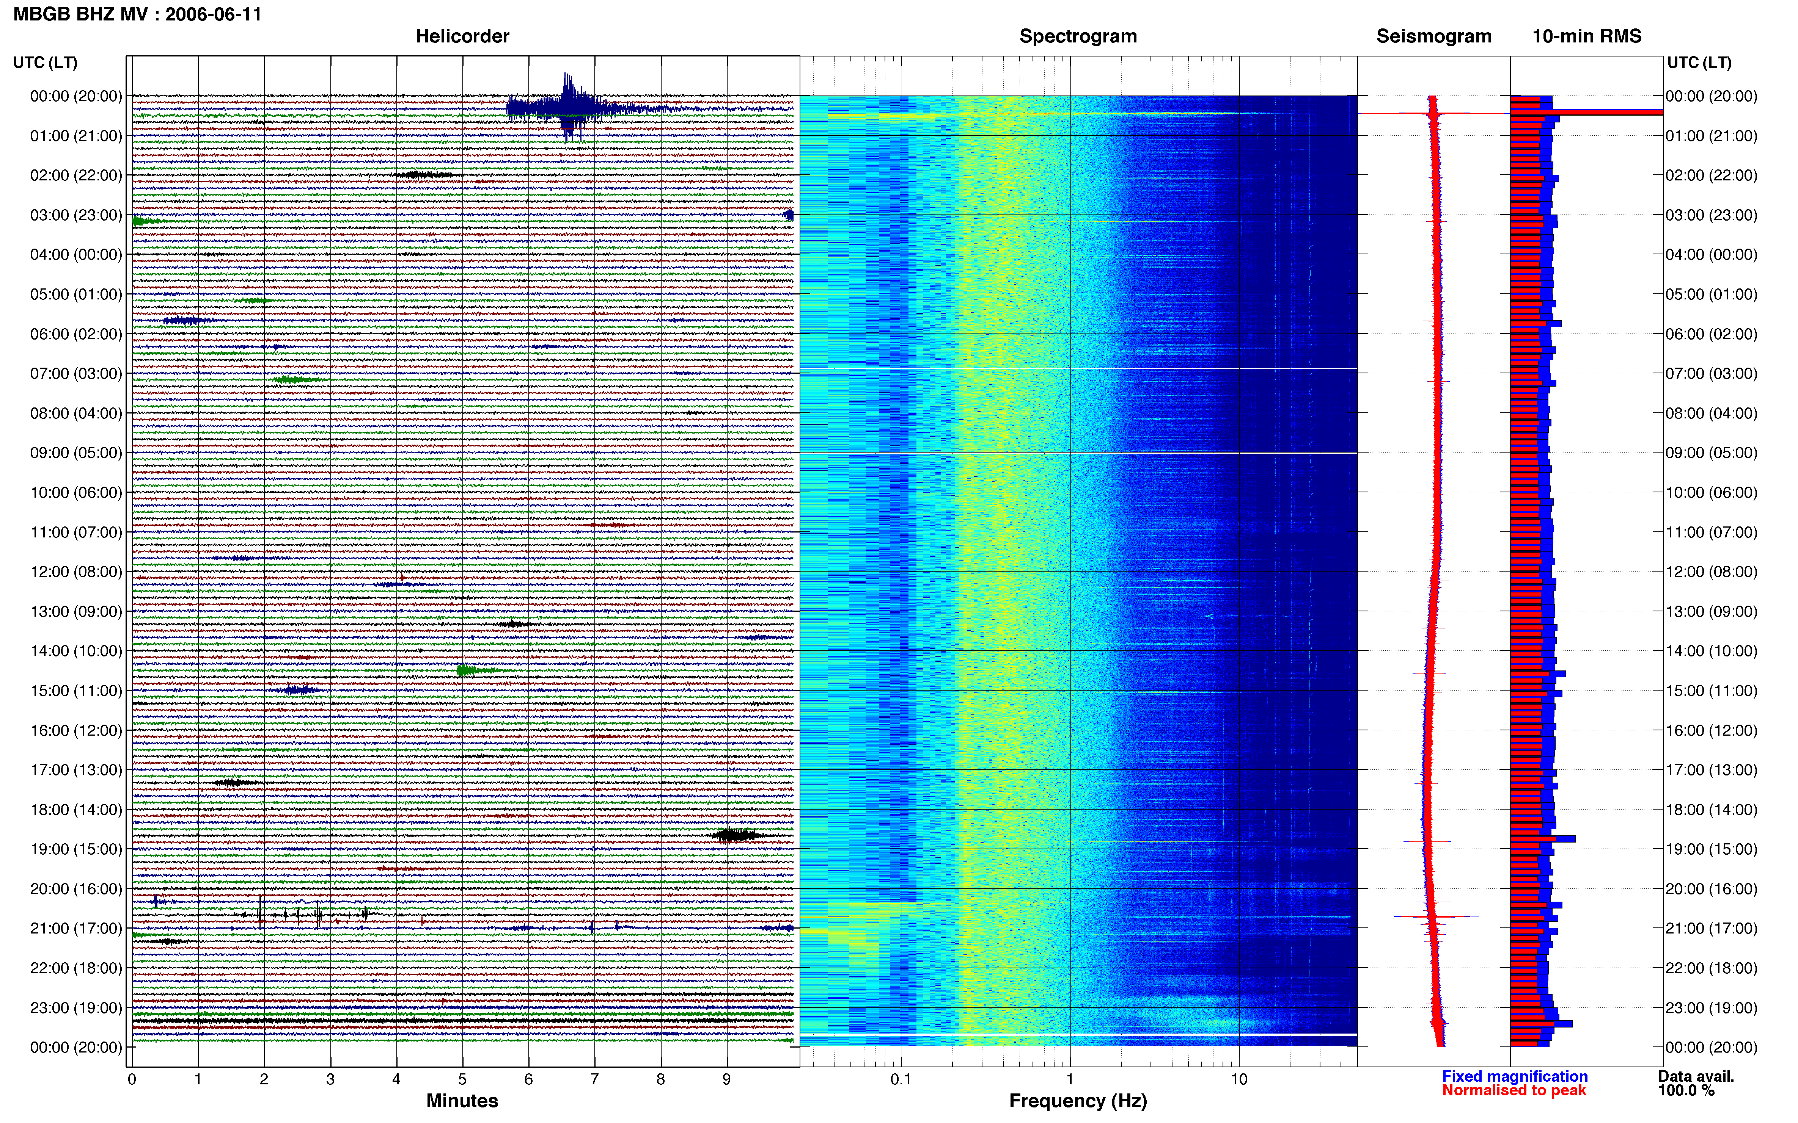Click the '5' tick on Minutes axis

pos(462,1080)
